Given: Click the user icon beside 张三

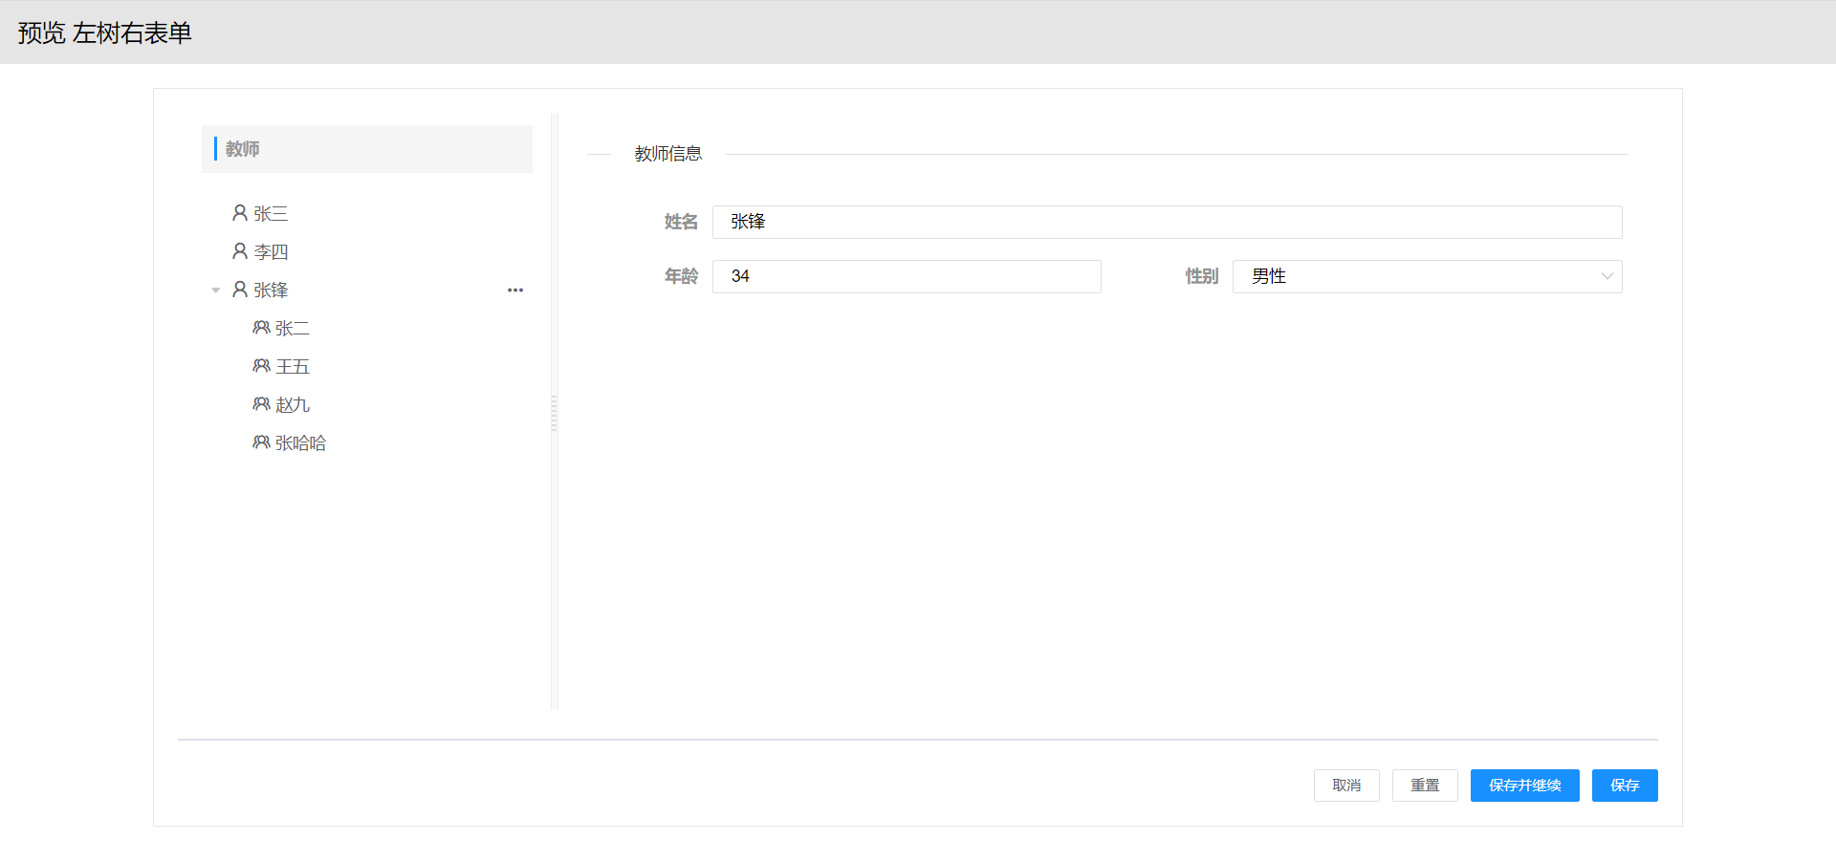Looking at the screenshot, I should point(240,212).
